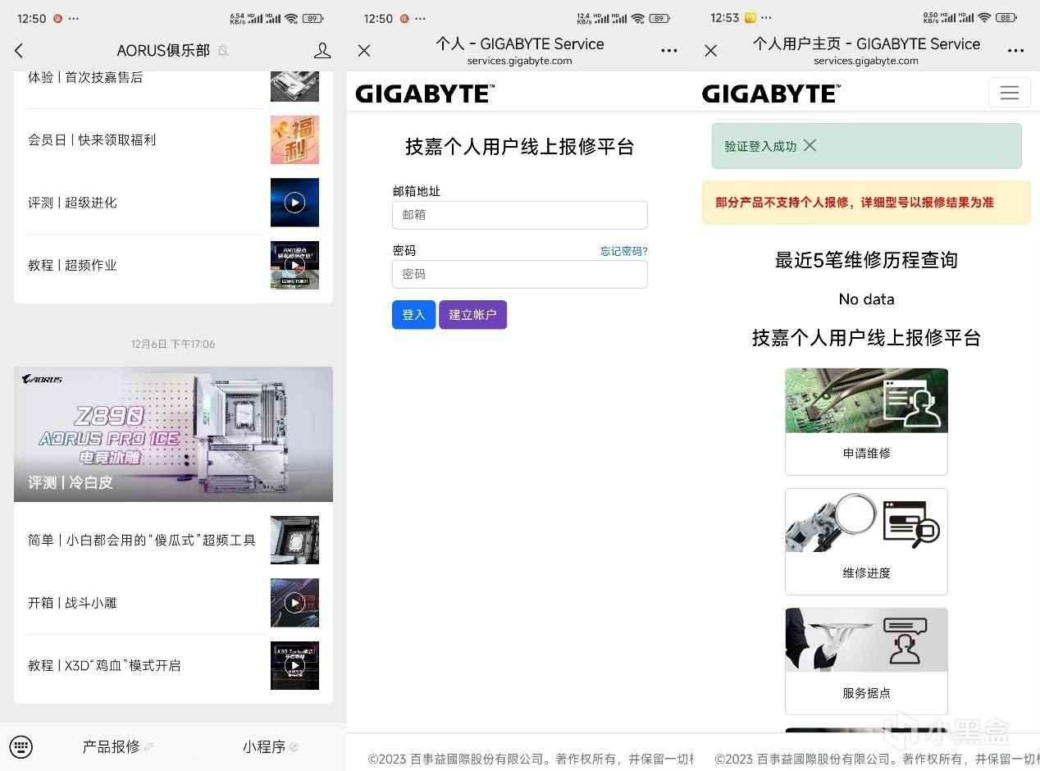Open the 服务据点 card
Screen dimensions: 1040x771
tap(866, 661)
